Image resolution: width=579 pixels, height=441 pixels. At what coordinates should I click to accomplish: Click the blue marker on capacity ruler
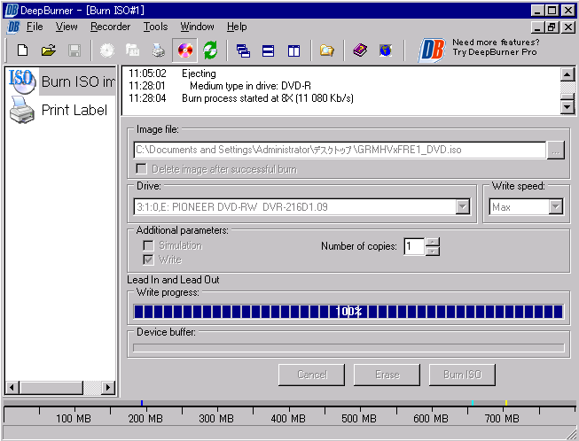coord(142,403)
